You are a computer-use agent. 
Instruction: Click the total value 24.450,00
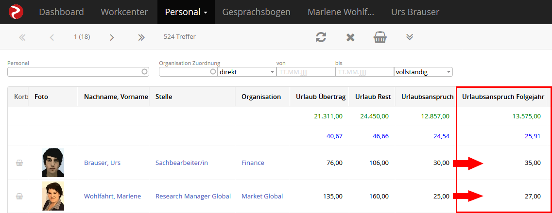375,116
